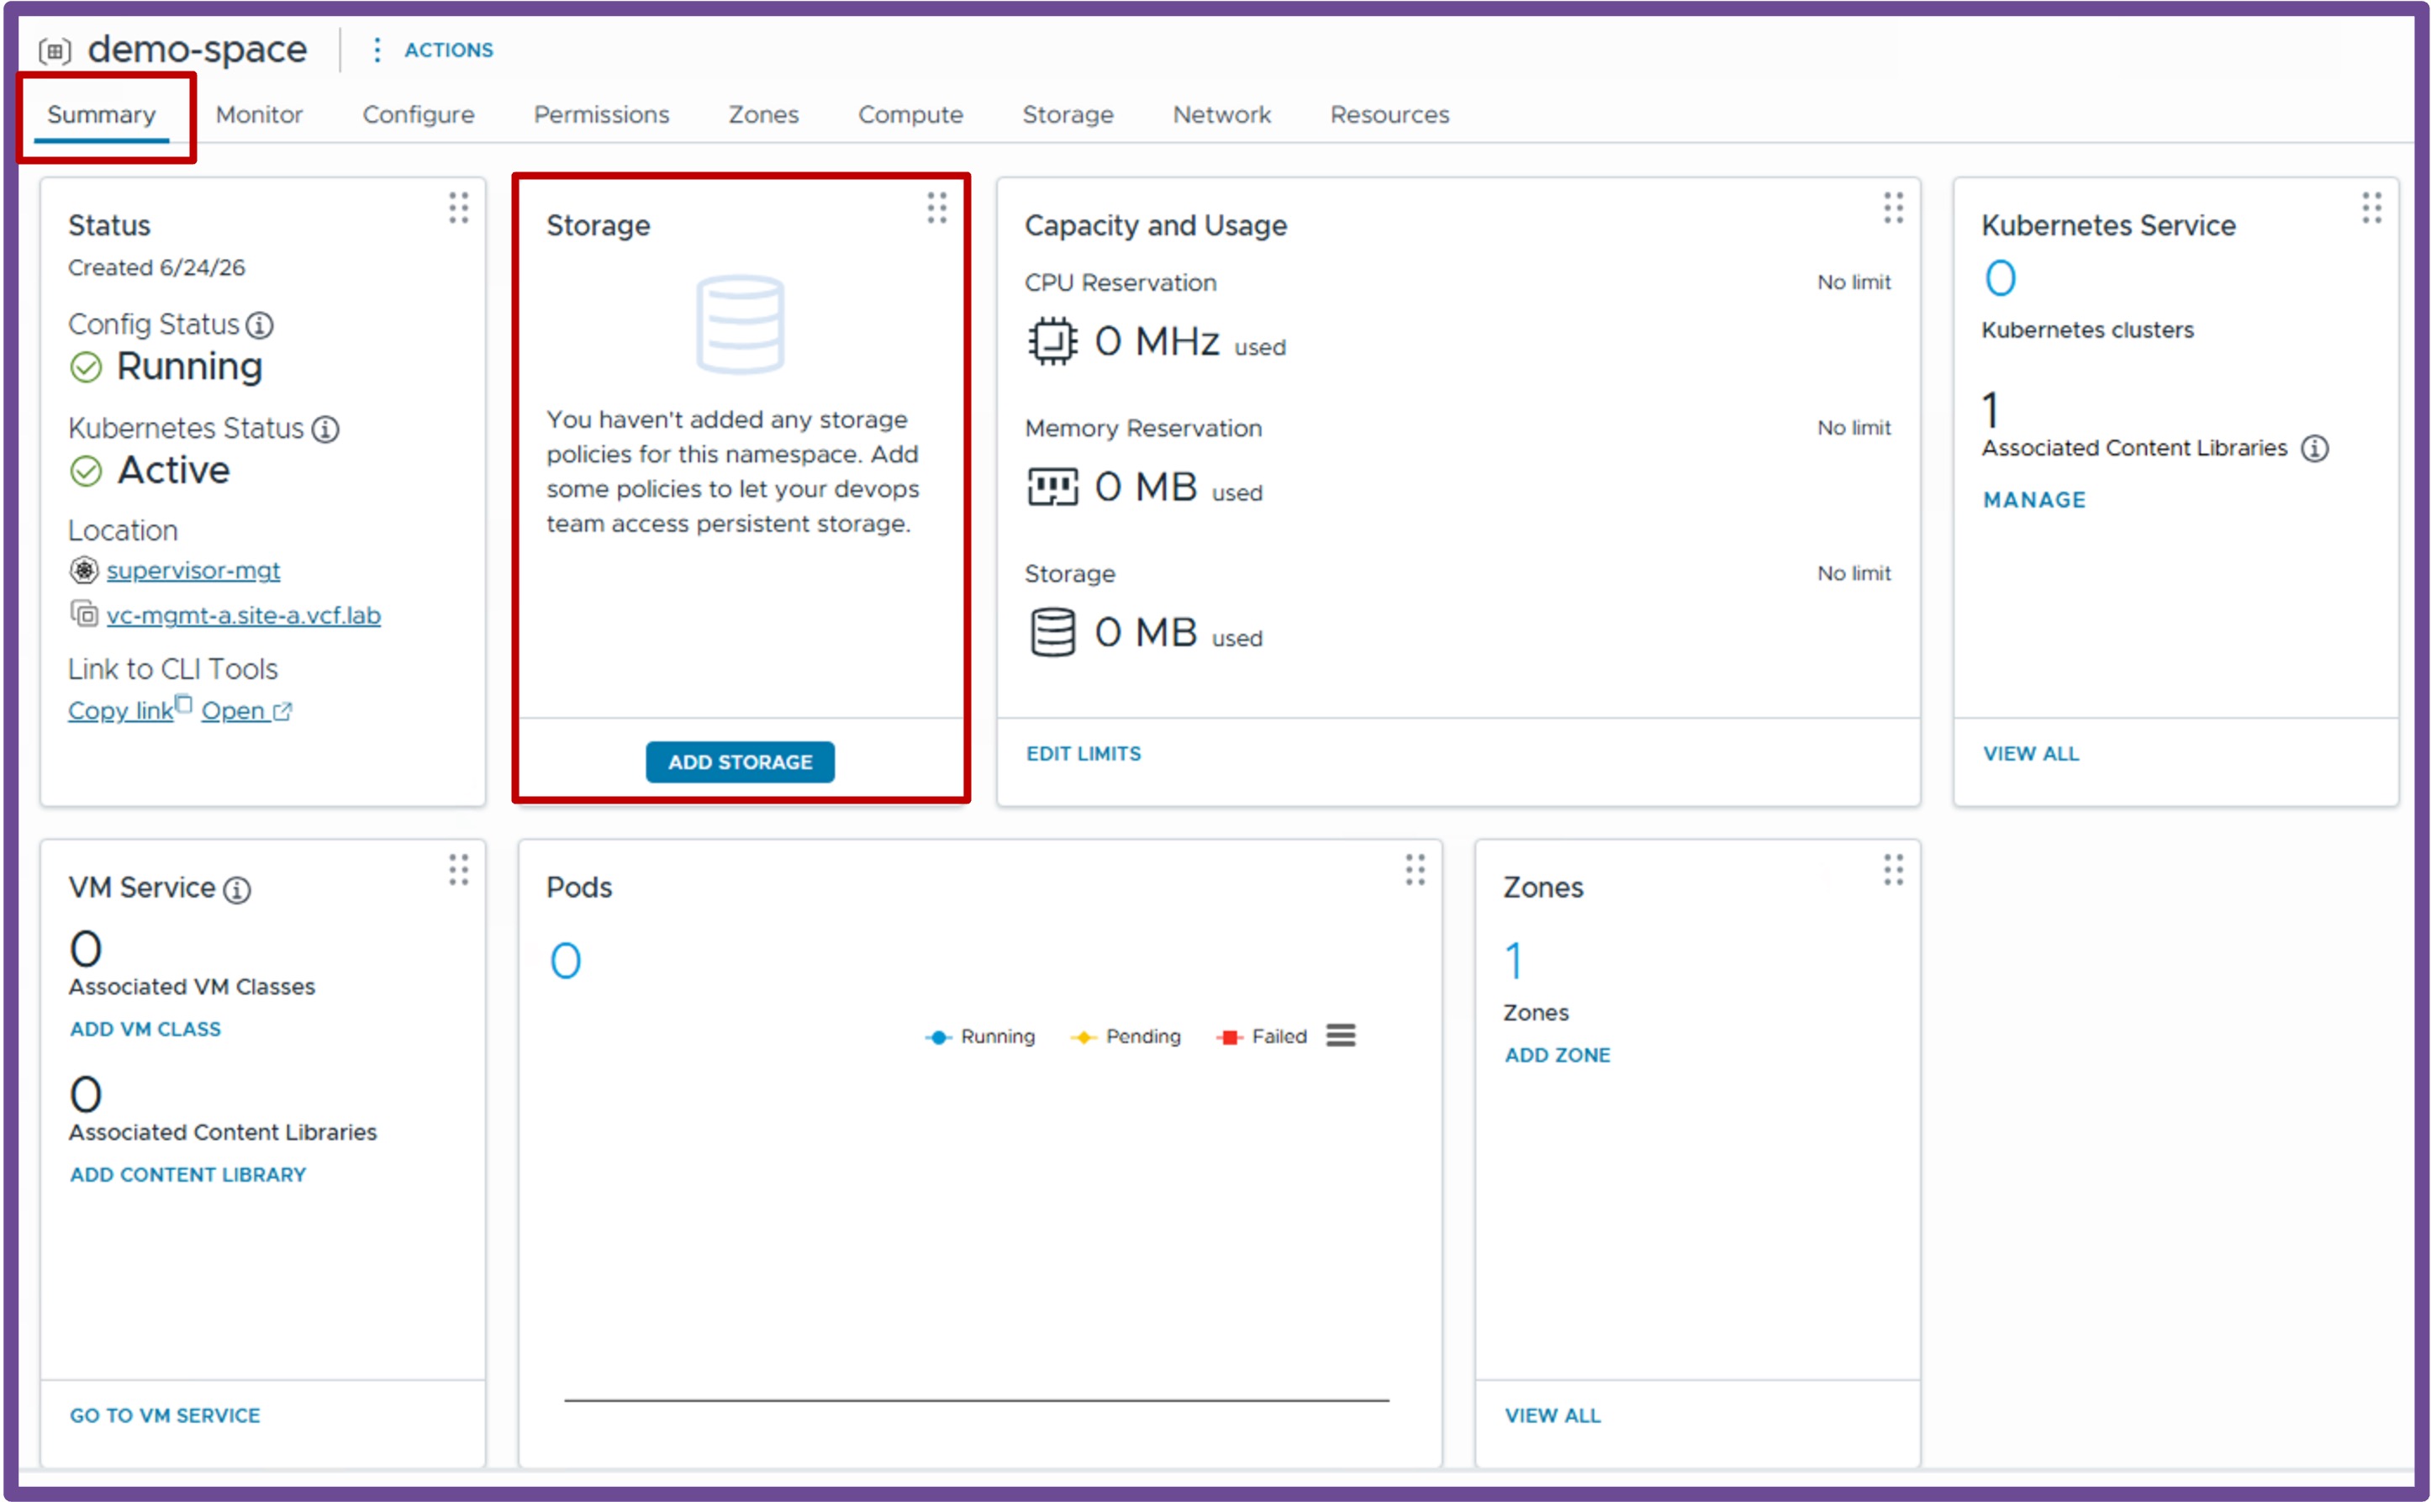The width and height of the screenshot is (2431, 1502).
Task: Click the Kubernetes Service card drag handle
Action: (x=2371, y=208)
